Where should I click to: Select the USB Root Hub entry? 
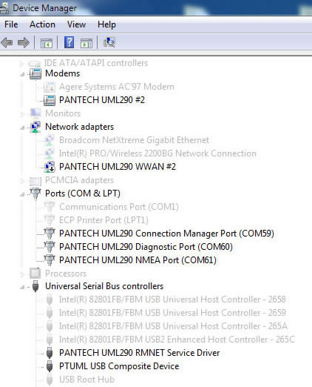(x=87, y=380)
